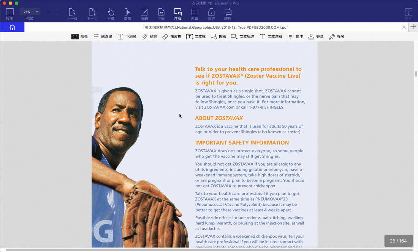Select the 高亮 highlight tool
This screenshot has width=418, height=252.
coord(79,36)
